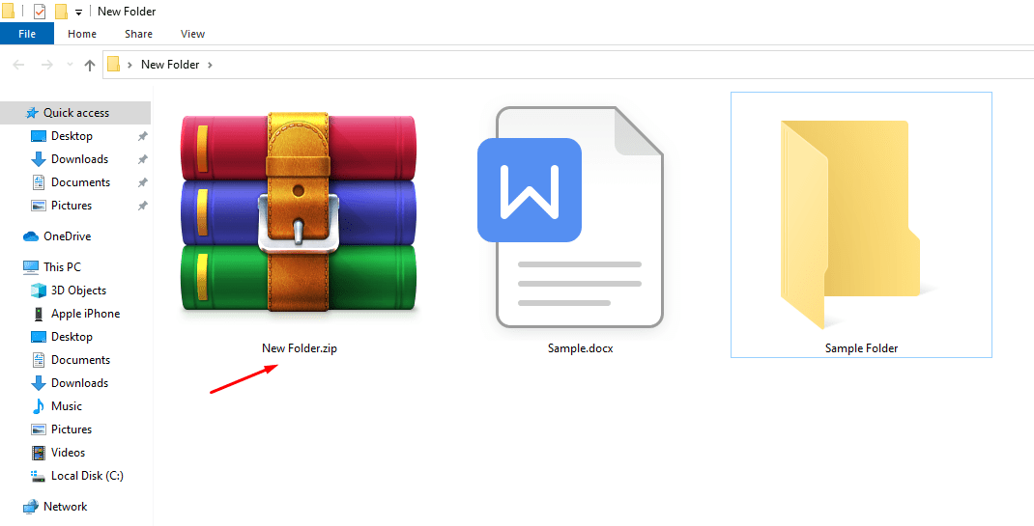This screenshot has height=526, width=1034.
Task: Open Apple iPhone label in sidebar
Action: (86, 314)
